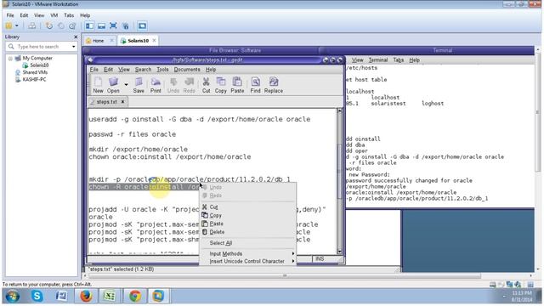Image resolution: width=544 pixels, height=306 pixels.
Task: Expand the power options dropdown arrow
Action: coord(16,26)
